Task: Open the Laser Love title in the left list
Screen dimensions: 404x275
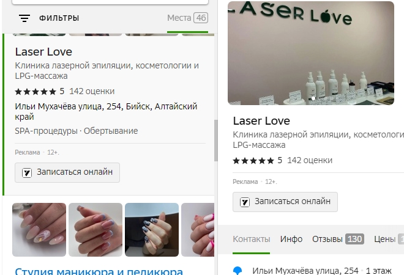Action: click(43, 52)
